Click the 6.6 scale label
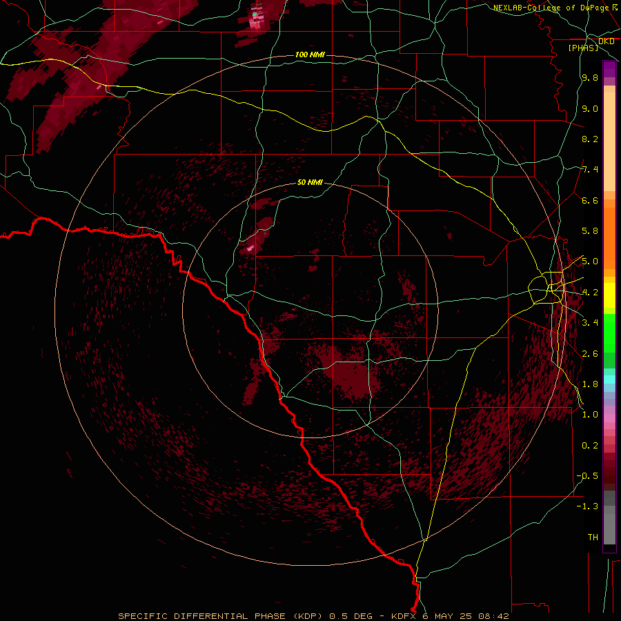Screen dimensions: 621x621 (x=590, y=200)
